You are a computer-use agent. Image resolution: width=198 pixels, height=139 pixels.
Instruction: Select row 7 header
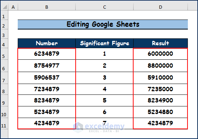pos(4,78)
